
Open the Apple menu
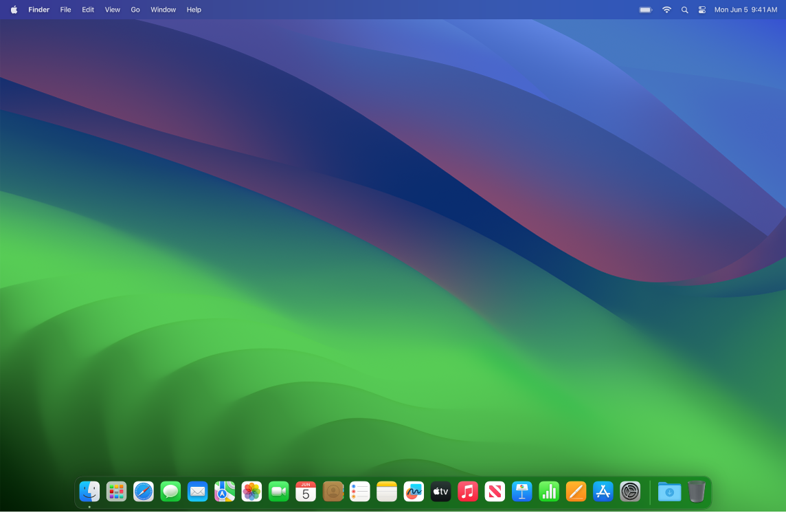coord(14,10)
